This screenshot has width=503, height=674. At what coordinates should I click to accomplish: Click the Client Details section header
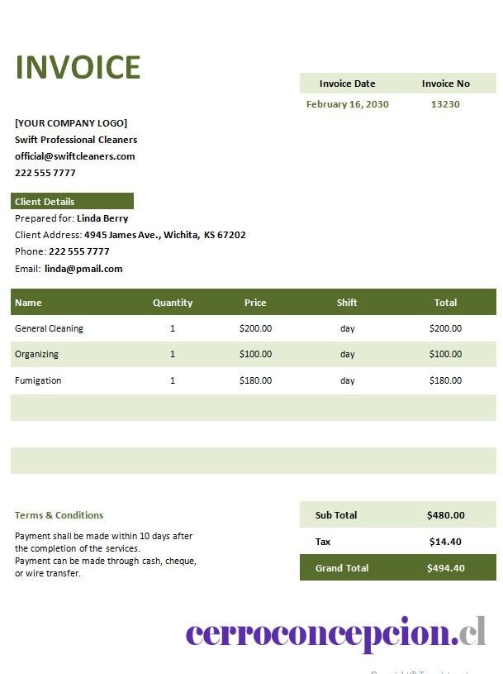point(72,201)
